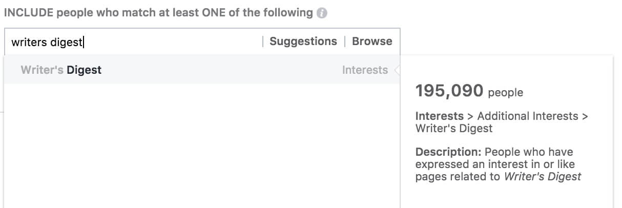Click the grey Writer's text in suggestion row

coord(42,70)
